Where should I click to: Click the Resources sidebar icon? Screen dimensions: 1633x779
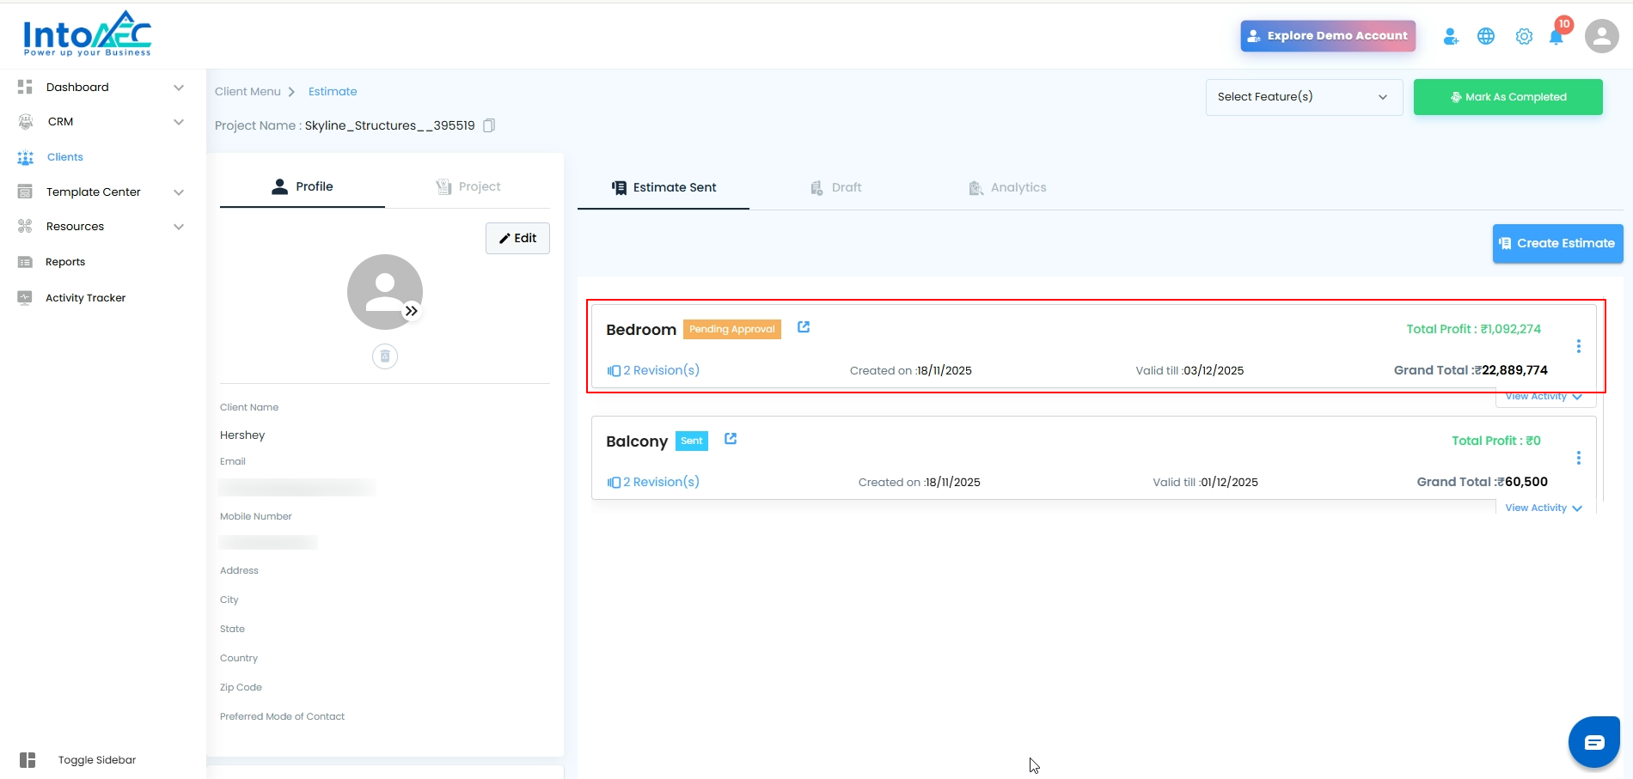[x=25, y=226]
